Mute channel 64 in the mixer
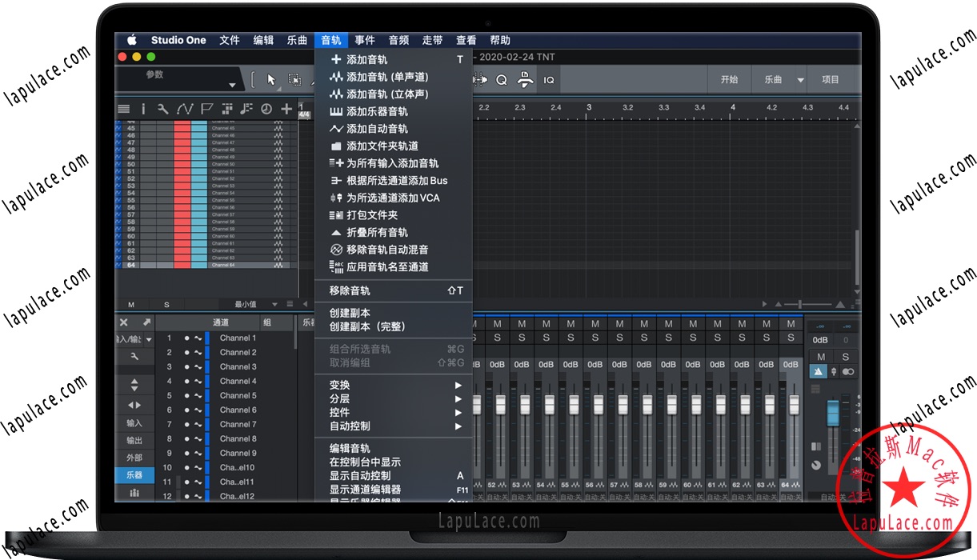Viewport: 977px width, 560px height. pos(791,324)
